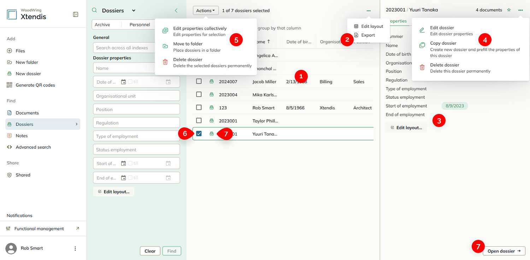Select the checkbox for dossier 123
The height and width of the screenshot is (260, 530).
coord(199,107)
